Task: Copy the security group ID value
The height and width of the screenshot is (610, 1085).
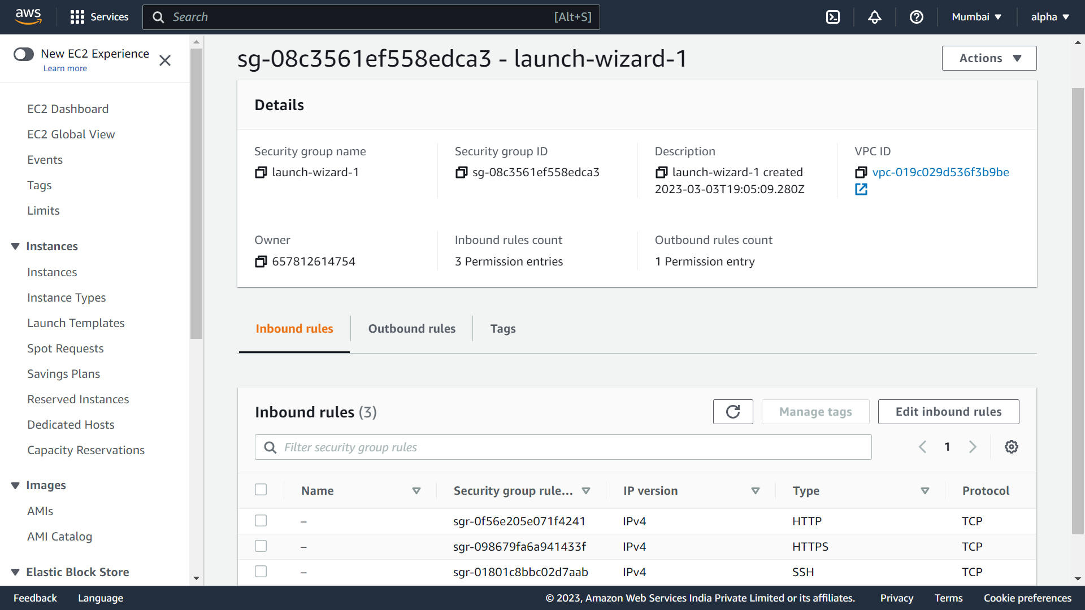Action: [x=461, y=172]
